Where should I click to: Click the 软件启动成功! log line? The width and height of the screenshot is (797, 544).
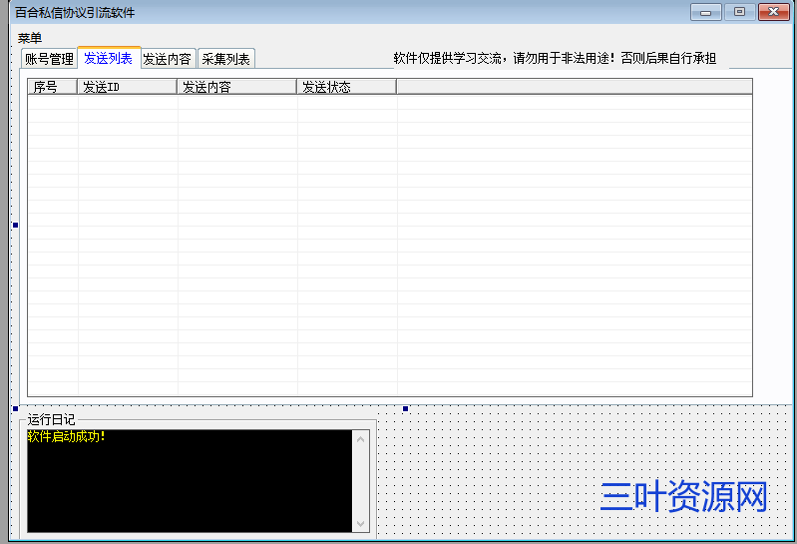(66, 436)
